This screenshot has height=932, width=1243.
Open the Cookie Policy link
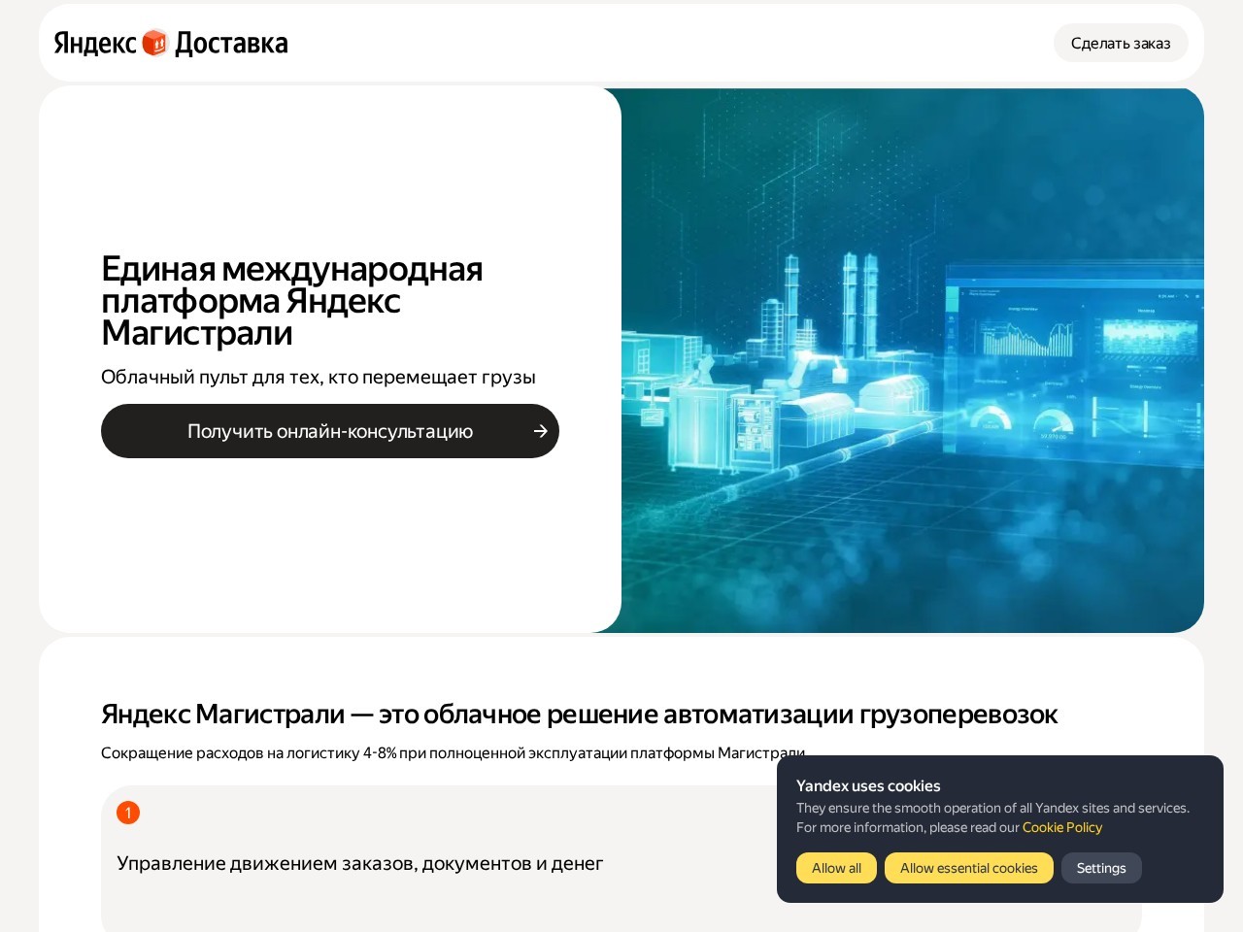click(x=1062, y=827)
